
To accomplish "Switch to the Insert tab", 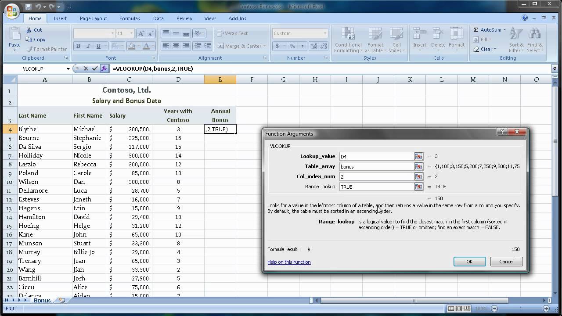I will click(60, 18).
